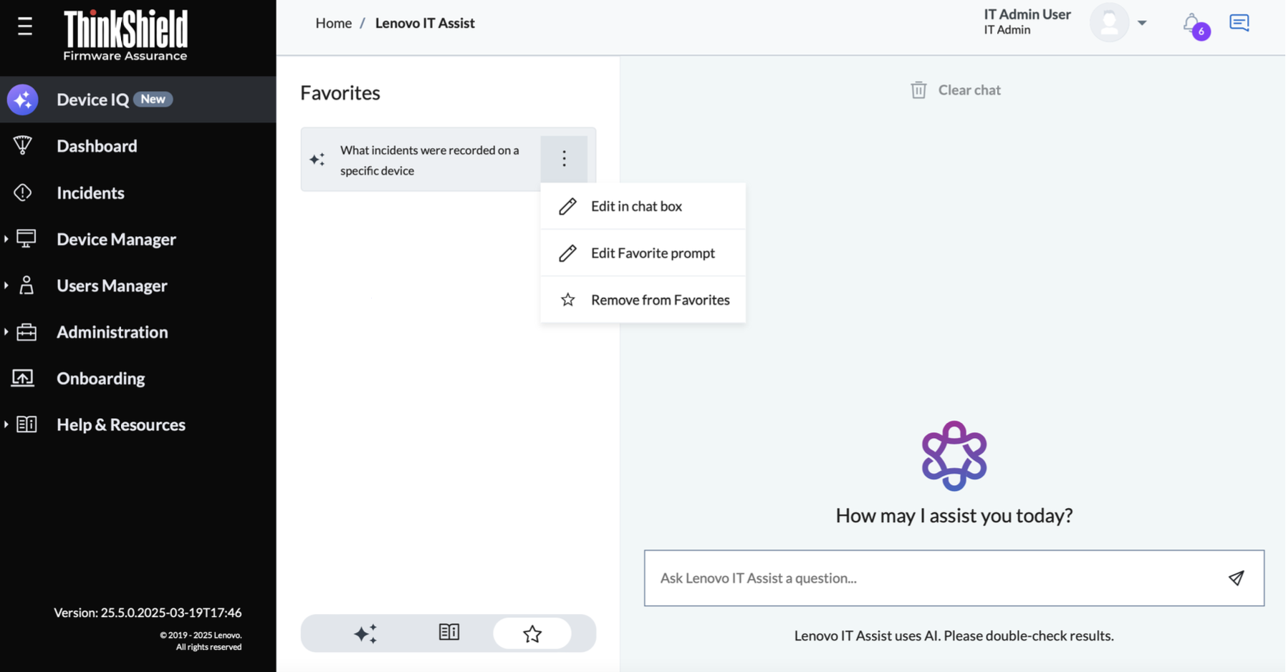This screenshot has width=1286, height=672.
Task: Open the chat messages icon in header
Action: 1239,23
